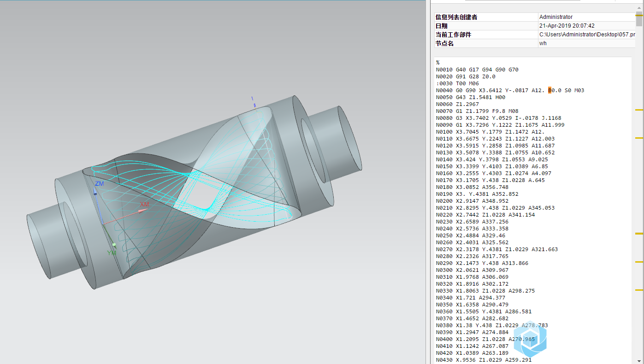Click line N0370 X1.4652 A282.682

point(473,318)
